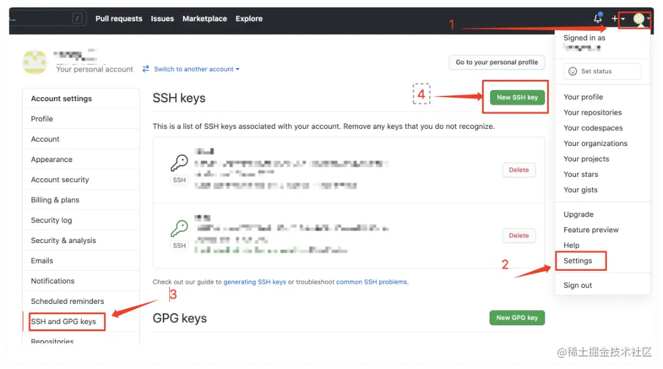The image size is (663, 369).
Task: Expand Switch to another account dropdown
Action: point(197,69)
